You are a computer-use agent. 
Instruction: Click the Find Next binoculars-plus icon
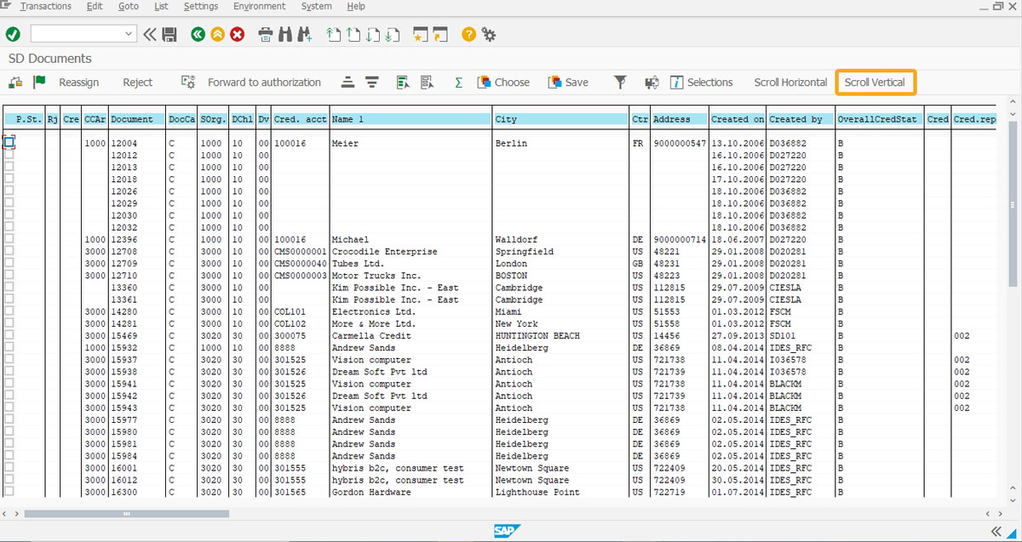305,34
